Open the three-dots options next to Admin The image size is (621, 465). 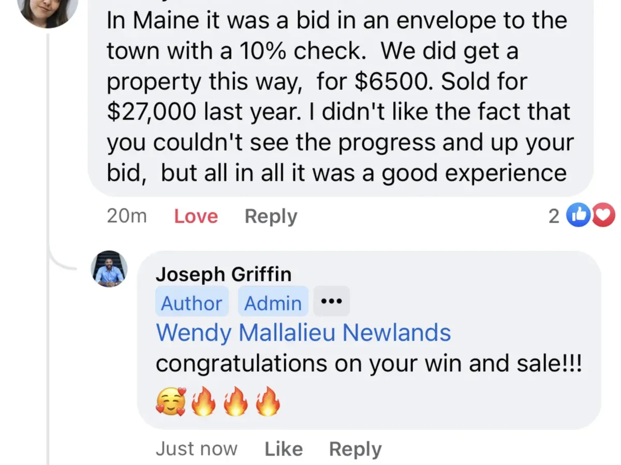pyautogui.click(x=331, y=301)
